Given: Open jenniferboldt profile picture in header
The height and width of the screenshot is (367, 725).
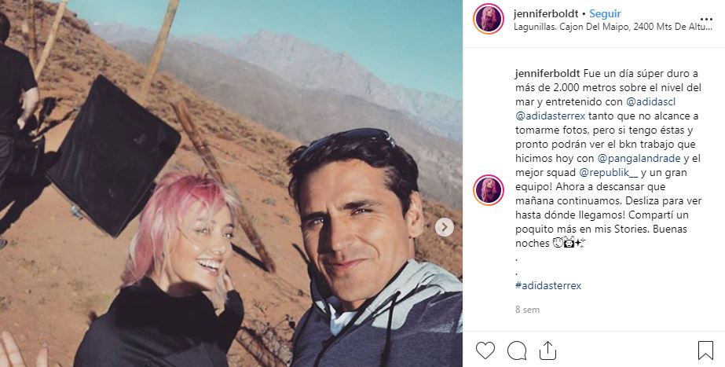Looking at the screenshot, I should tap(489, 19).
